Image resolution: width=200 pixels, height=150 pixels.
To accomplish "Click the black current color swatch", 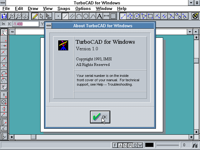I will click(149, 145).
